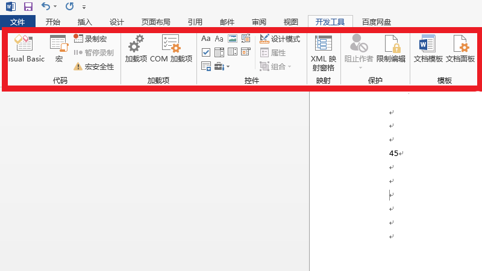Viewport: 482px width, 271px height.
Task: Switch to the 页面布局 tab
Action: (156, 22)
